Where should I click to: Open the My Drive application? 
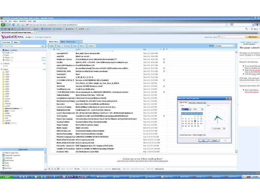[x=7, y=168]
